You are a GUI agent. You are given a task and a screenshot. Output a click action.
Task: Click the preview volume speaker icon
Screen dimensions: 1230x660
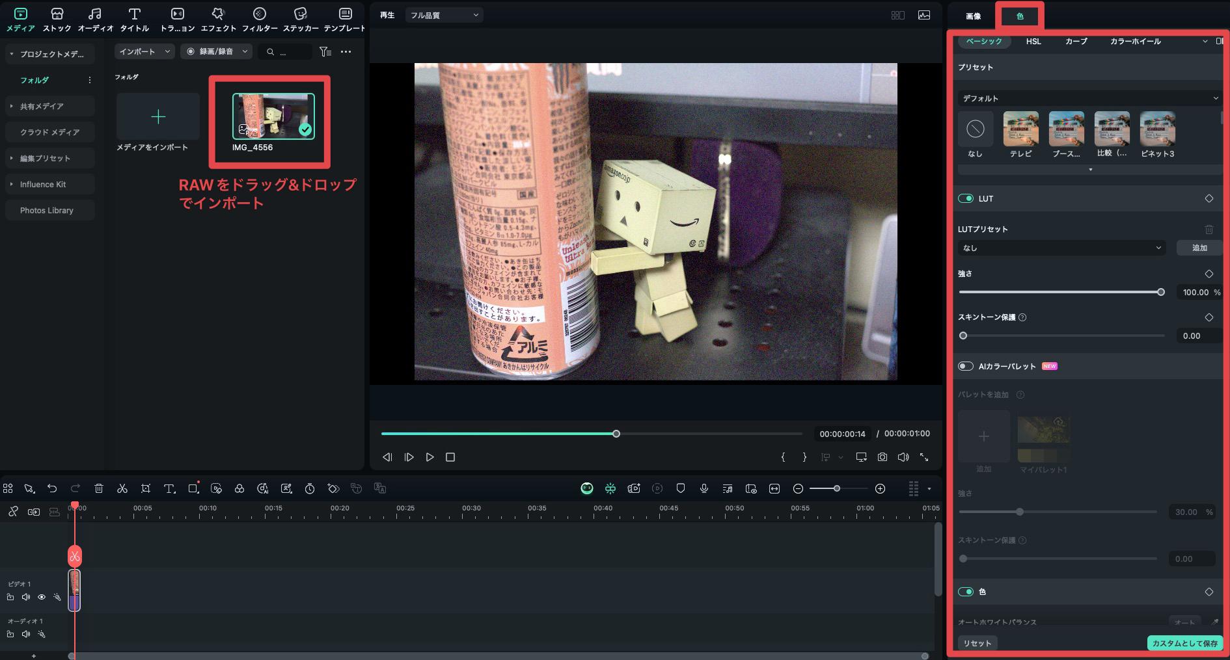(903, 457)
